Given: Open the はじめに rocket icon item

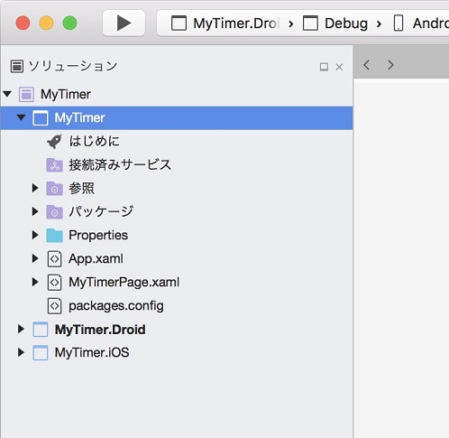Looking at the screenshot, I should coord(54,141).
